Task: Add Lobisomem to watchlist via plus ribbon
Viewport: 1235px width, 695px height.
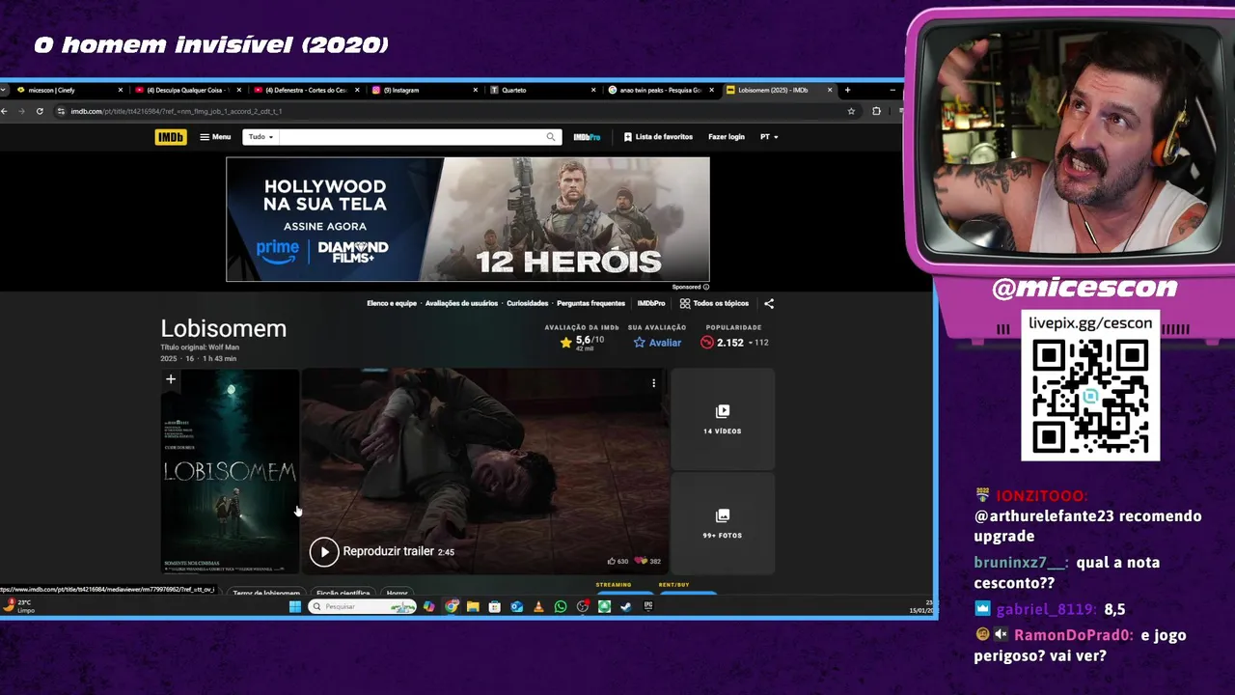Action: 171,380
